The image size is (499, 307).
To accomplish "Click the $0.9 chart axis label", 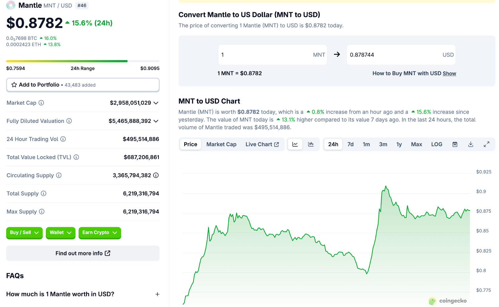I will (x=481, y=191).
